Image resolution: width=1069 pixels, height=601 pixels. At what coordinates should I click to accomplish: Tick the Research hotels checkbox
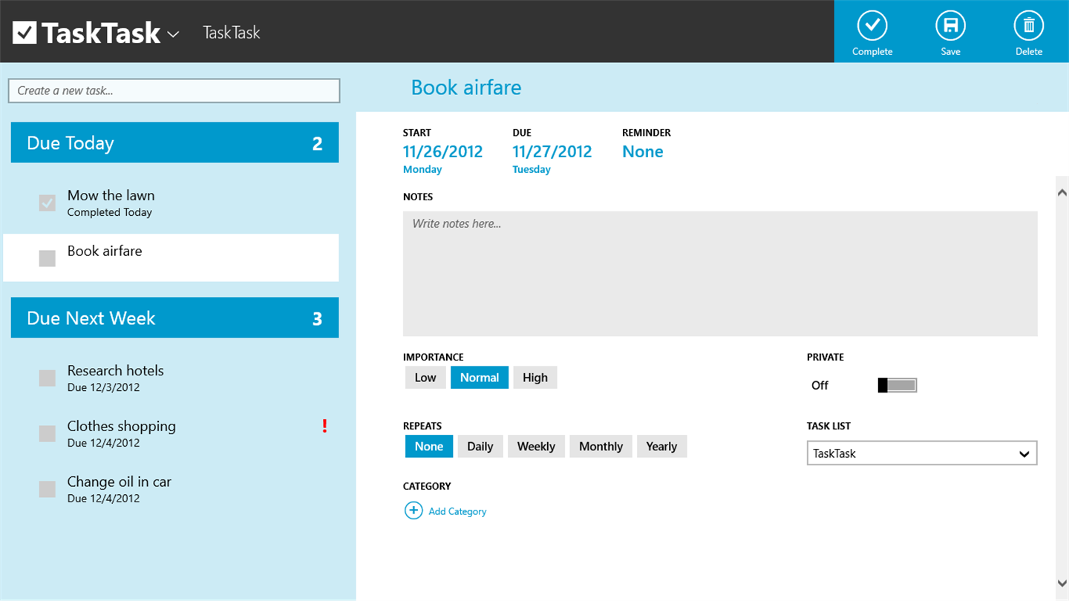click(x=48, y=378)
